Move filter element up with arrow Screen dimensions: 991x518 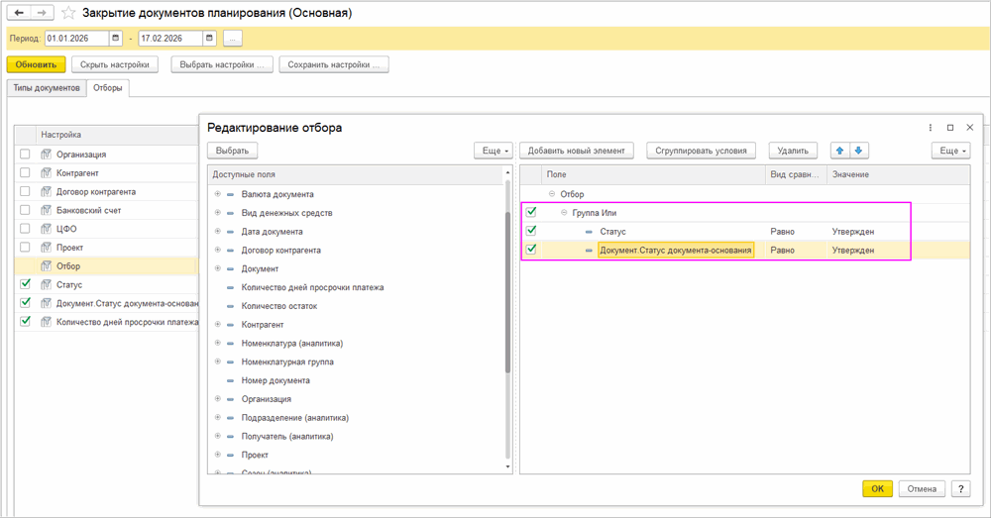click(841, 151)
